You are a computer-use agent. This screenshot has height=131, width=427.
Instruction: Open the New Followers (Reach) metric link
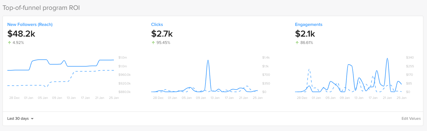[30, 25]
